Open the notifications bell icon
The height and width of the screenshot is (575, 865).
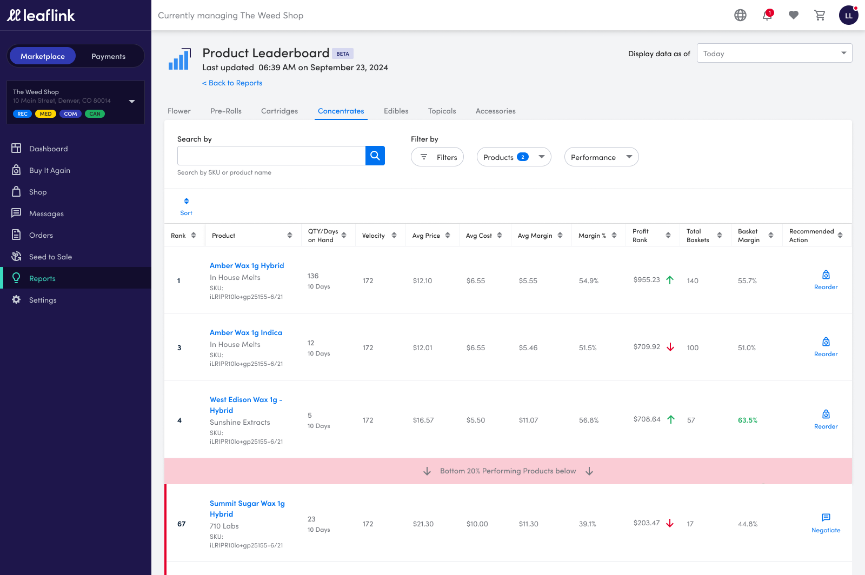tap(767, 16)
